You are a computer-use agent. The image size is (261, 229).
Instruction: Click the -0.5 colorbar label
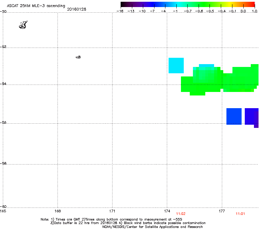click(210, 11)
